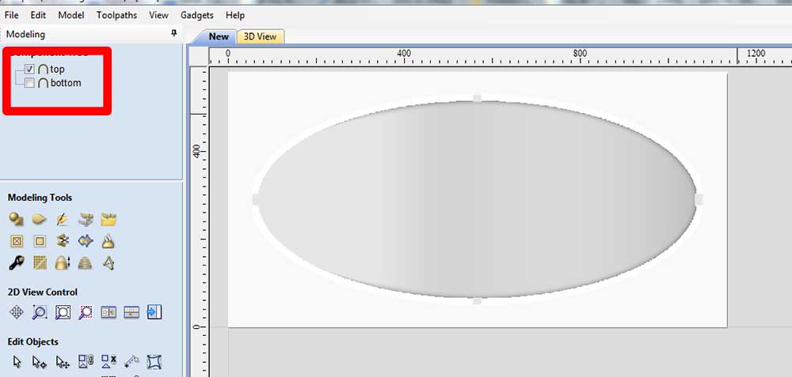Click the grey ellipse component in canvas
The width and height of the screenshot is (792, 377).
tap(477, 200)
